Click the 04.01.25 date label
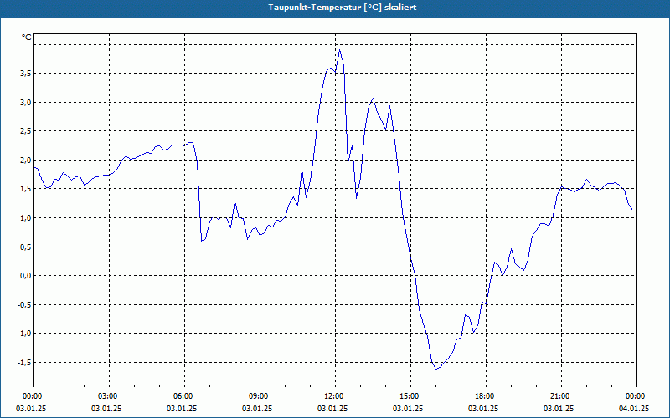 point(634,409)
